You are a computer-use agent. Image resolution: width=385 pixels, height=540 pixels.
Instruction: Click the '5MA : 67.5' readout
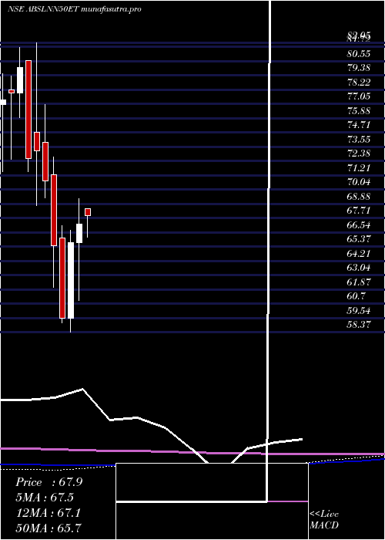click(45, 498)
